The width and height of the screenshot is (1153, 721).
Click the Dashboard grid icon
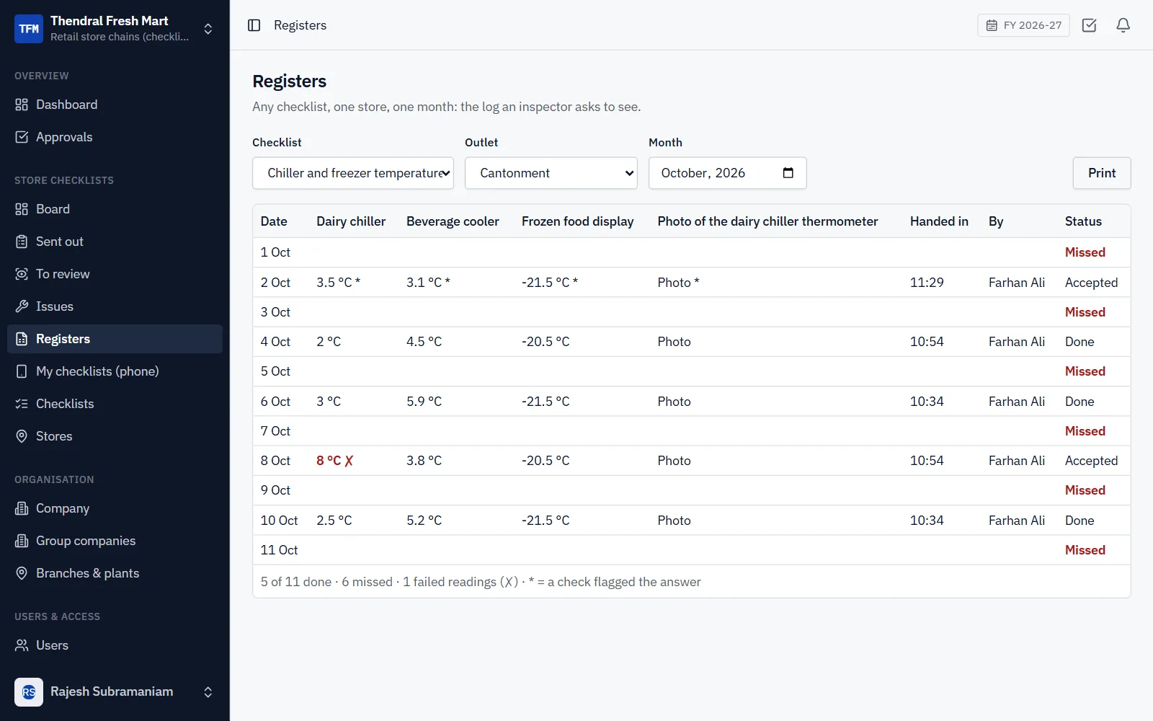point(22,105)
